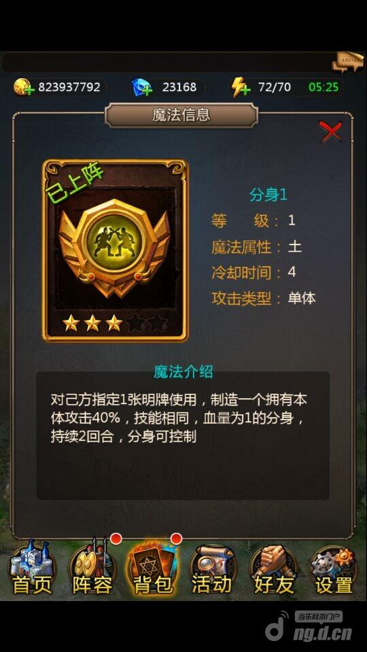The width and height of the screenshot is (367, 652).
Task: Tap the 分身1 magic name text
Action: tap(268, 195)
